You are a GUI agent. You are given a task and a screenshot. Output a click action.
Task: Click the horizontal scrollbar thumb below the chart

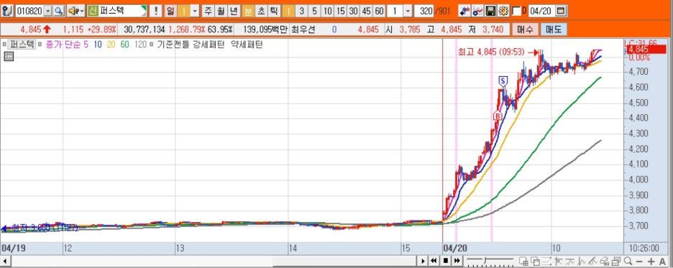(x=344, y=261)
